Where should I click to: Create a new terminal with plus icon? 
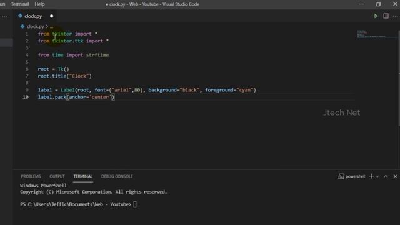pos(371,176)
